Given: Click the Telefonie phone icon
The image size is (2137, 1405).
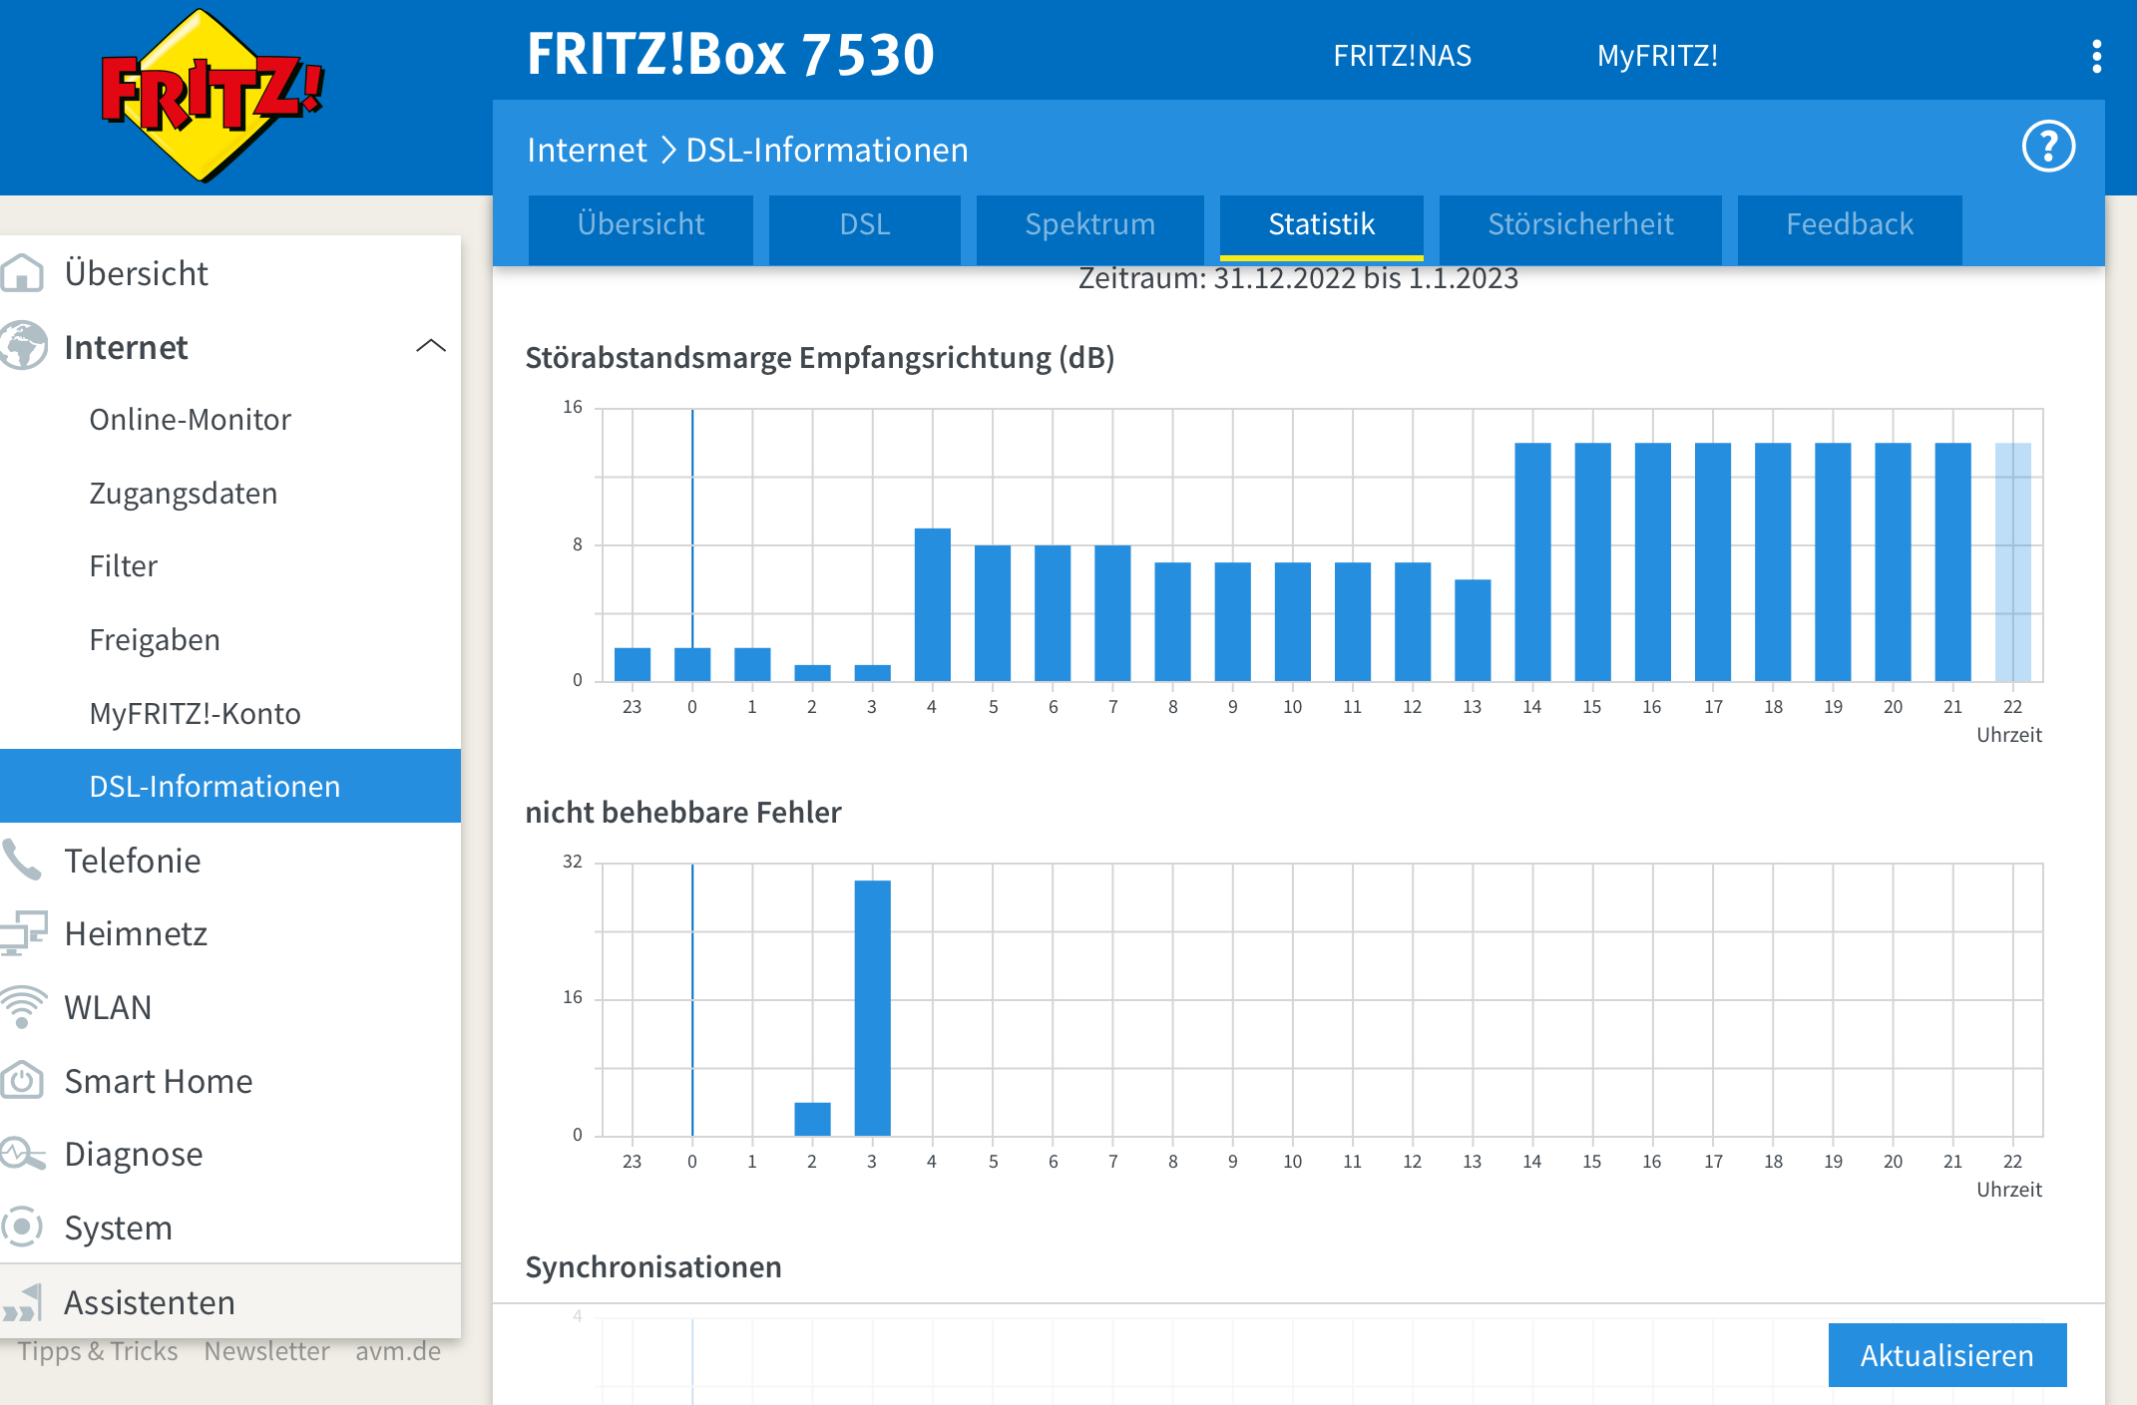Looking at the screenshot, I should (22, 860).
